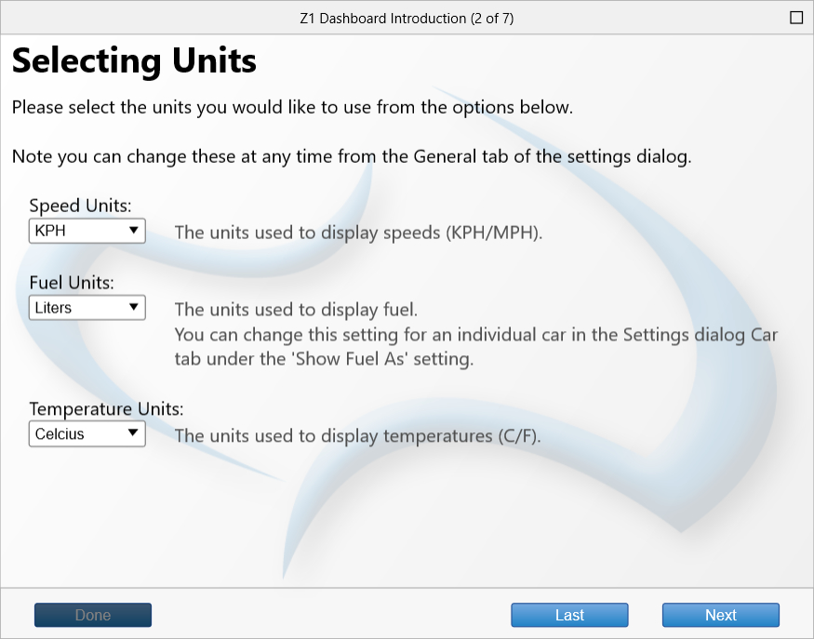Open the Speed Units dropdown showing KPH
Image resolution: width=814 pixels, height=639 pixels.
point(87,231)
